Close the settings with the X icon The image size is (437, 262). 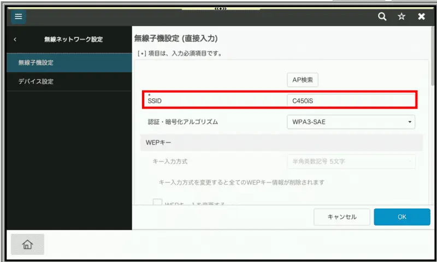421,16
